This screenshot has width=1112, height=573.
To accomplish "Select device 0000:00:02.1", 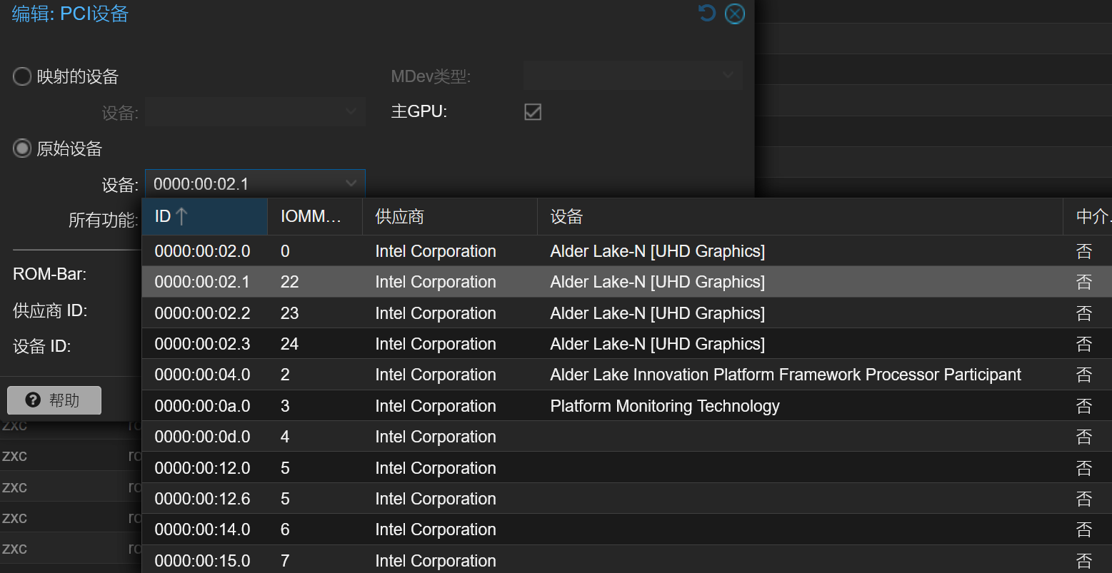I will [x=627, y=282].
